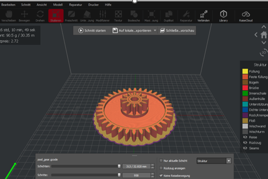Open the Freischnitt tool
Screen dimensions: 268x179
pyautogui.click(x=71, y=16)
